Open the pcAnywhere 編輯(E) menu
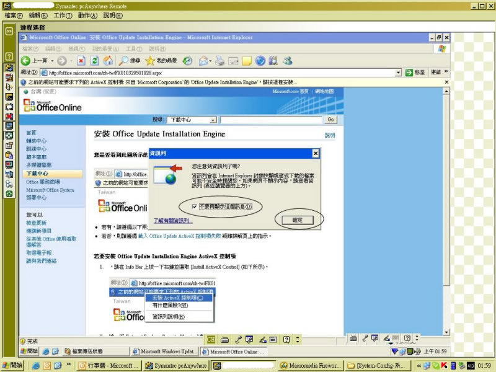 (x=38, y=15)
